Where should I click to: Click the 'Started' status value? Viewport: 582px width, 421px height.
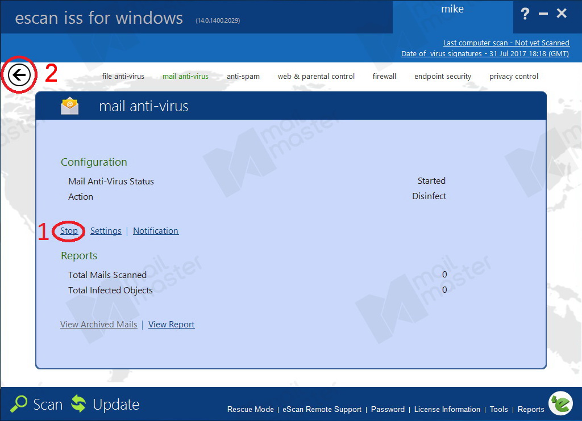coord(432,181)
